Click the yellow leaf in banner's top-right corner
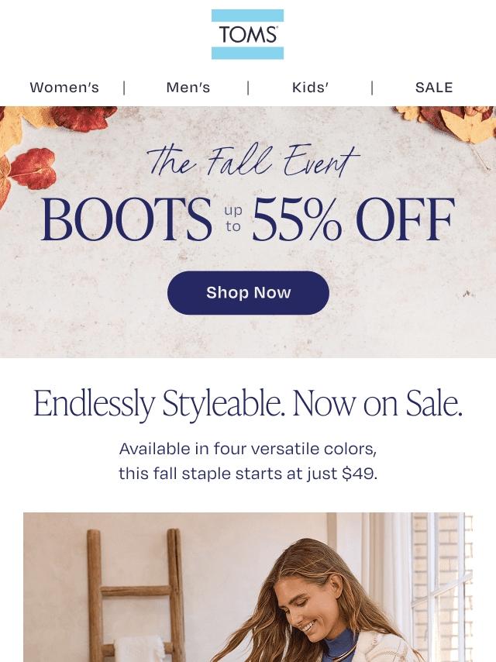 pos(468,125)
